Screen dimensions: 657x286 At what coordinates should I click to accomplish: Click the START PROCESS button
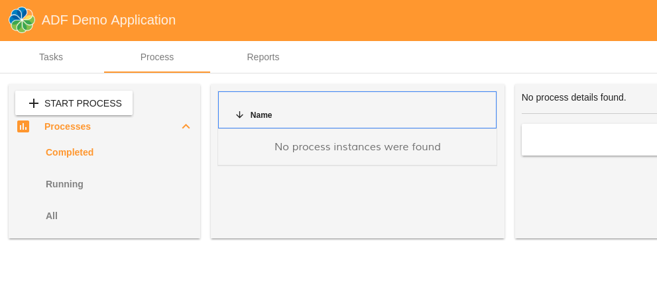pyautogui.click(x=74, y=103)
